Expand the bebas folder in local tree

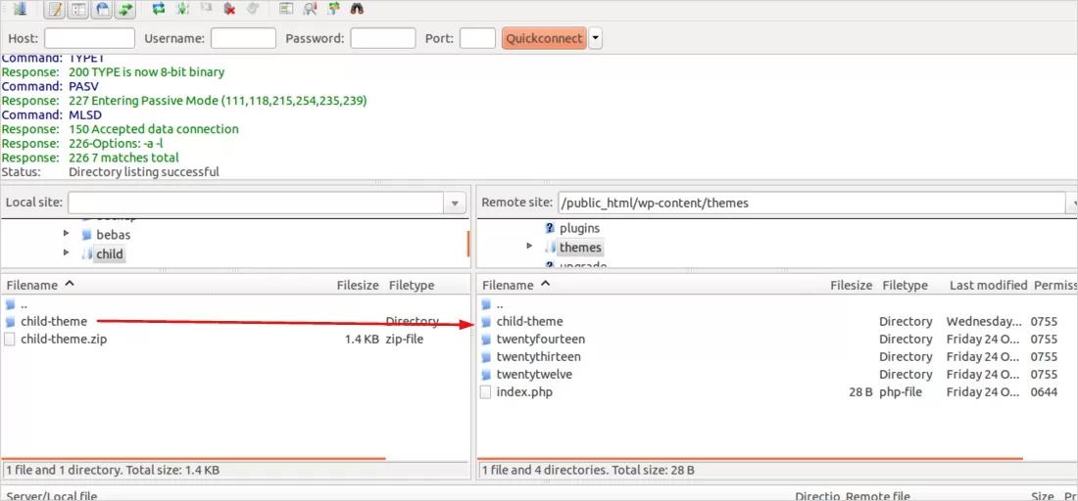tap(67, 235)
